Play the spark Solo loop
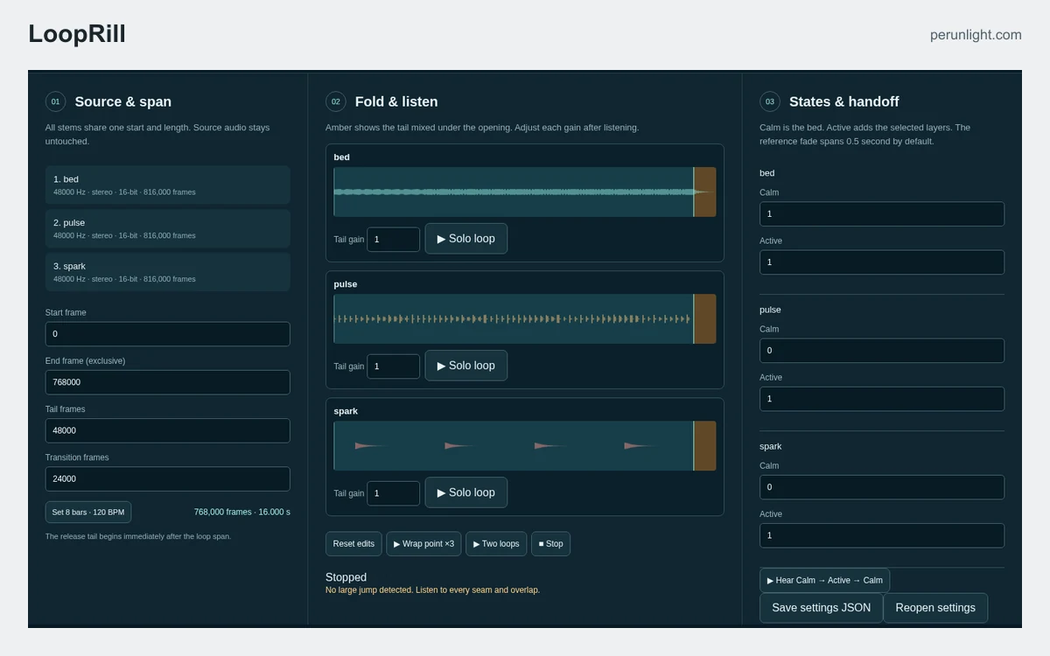 (465, 492)
